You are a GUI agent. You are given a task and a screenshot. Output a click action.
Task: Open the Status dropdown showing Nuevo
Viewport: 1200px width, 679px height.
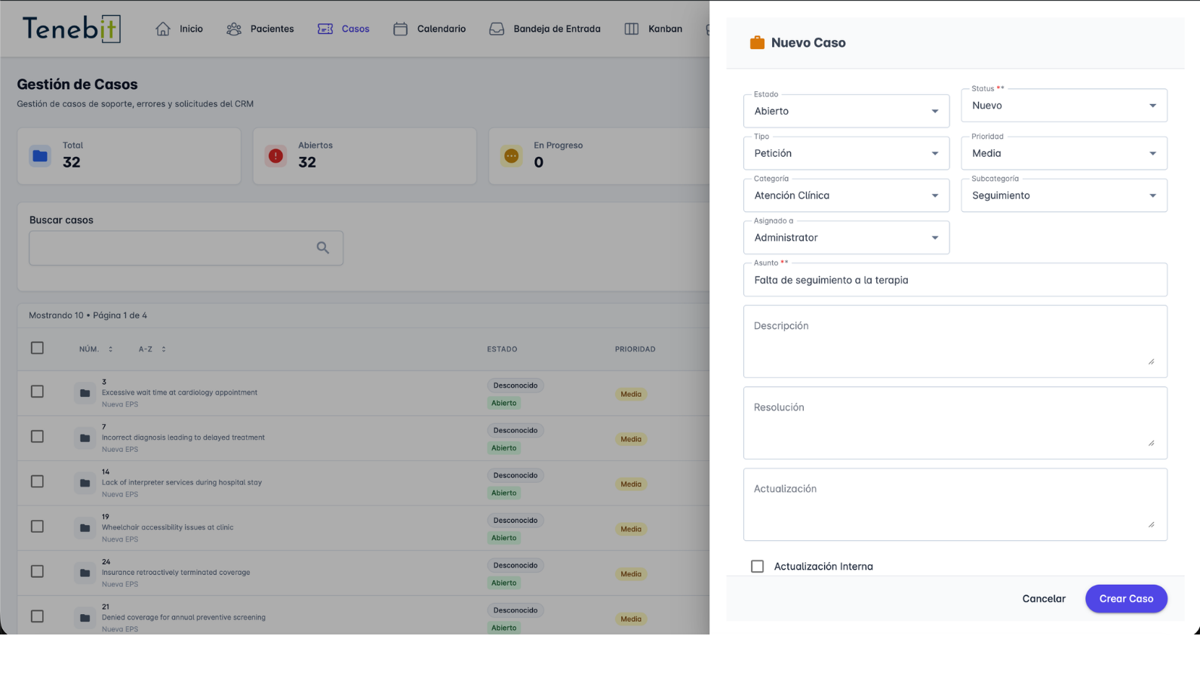pos(1064,106)
